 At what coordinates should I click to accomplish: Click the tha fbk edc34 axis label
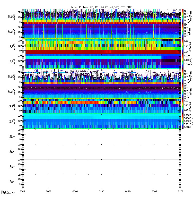12,47
